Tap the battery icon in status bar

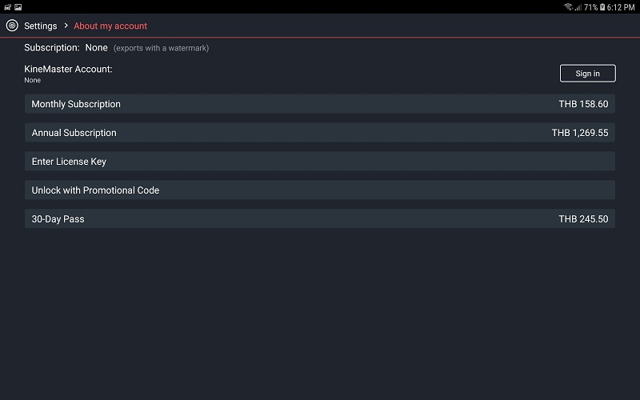pos(603,6)
